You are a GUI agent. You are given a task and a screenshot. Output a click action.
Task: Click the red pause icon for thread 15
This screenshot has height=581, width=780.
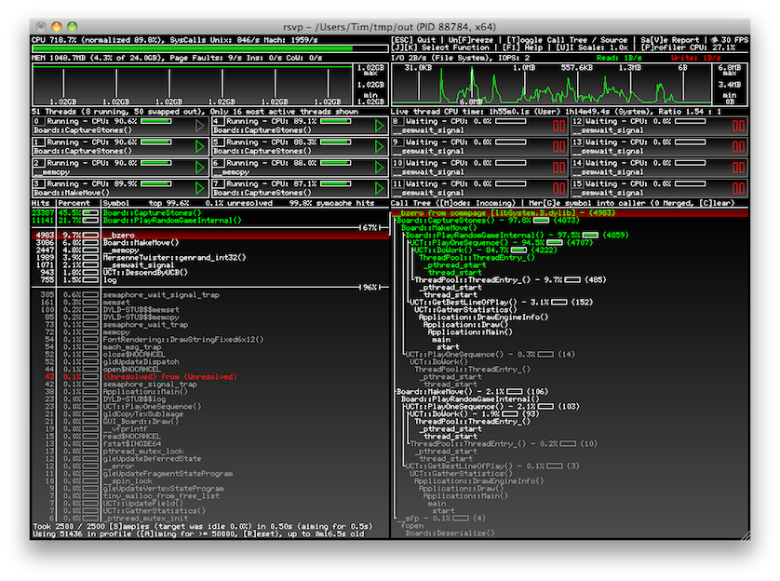738,189
